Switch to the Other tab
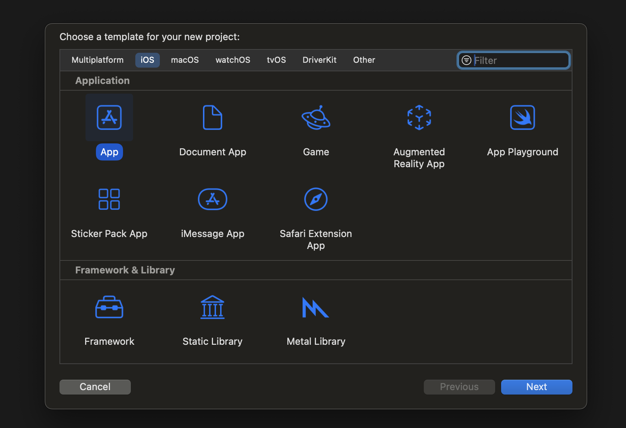Viewport: 626px width, 428px height. [364, 60]
